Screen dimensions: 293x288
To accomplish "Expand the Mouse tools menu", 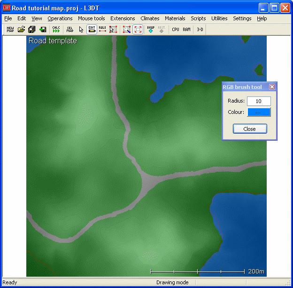I will pyautogui.click(x=92, y=18).
